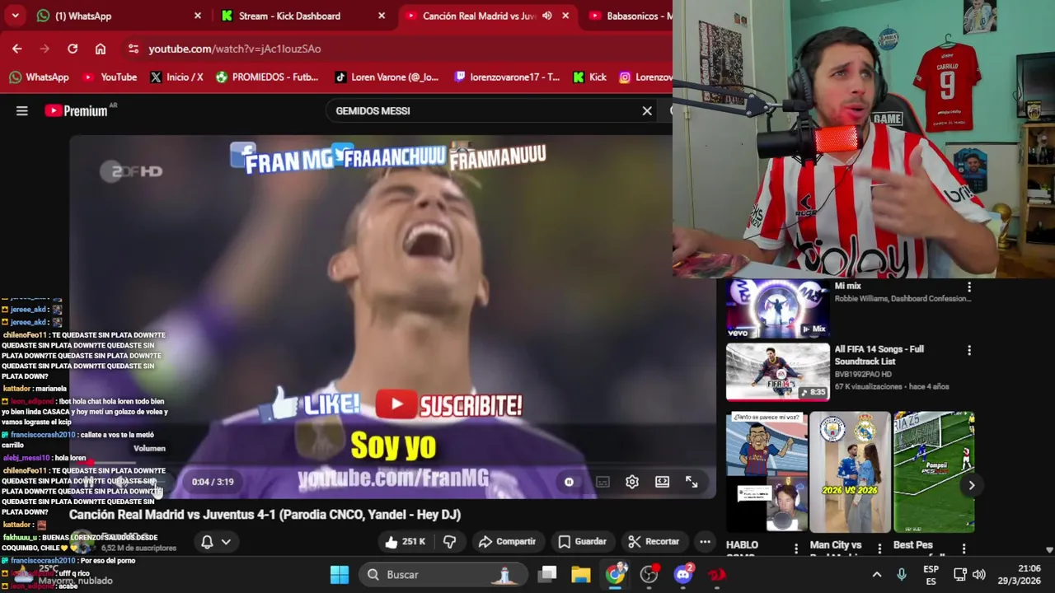Create a clip with Recortar
Image resolution: width=1055 pixels, height=593 pixels.
coord(654,541)
